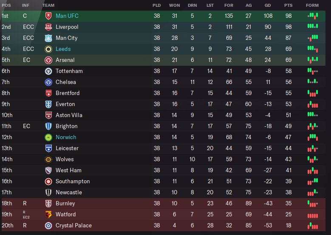331x235 pixels.
Task: Click Watford's all-red form indicator
Action: (313, 215)
